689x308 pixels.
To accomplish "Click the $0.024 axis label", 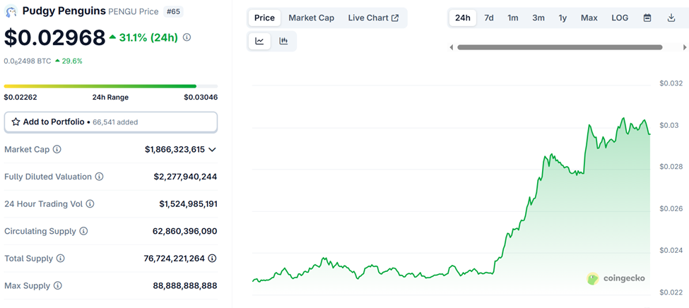I will pos(671,251).
